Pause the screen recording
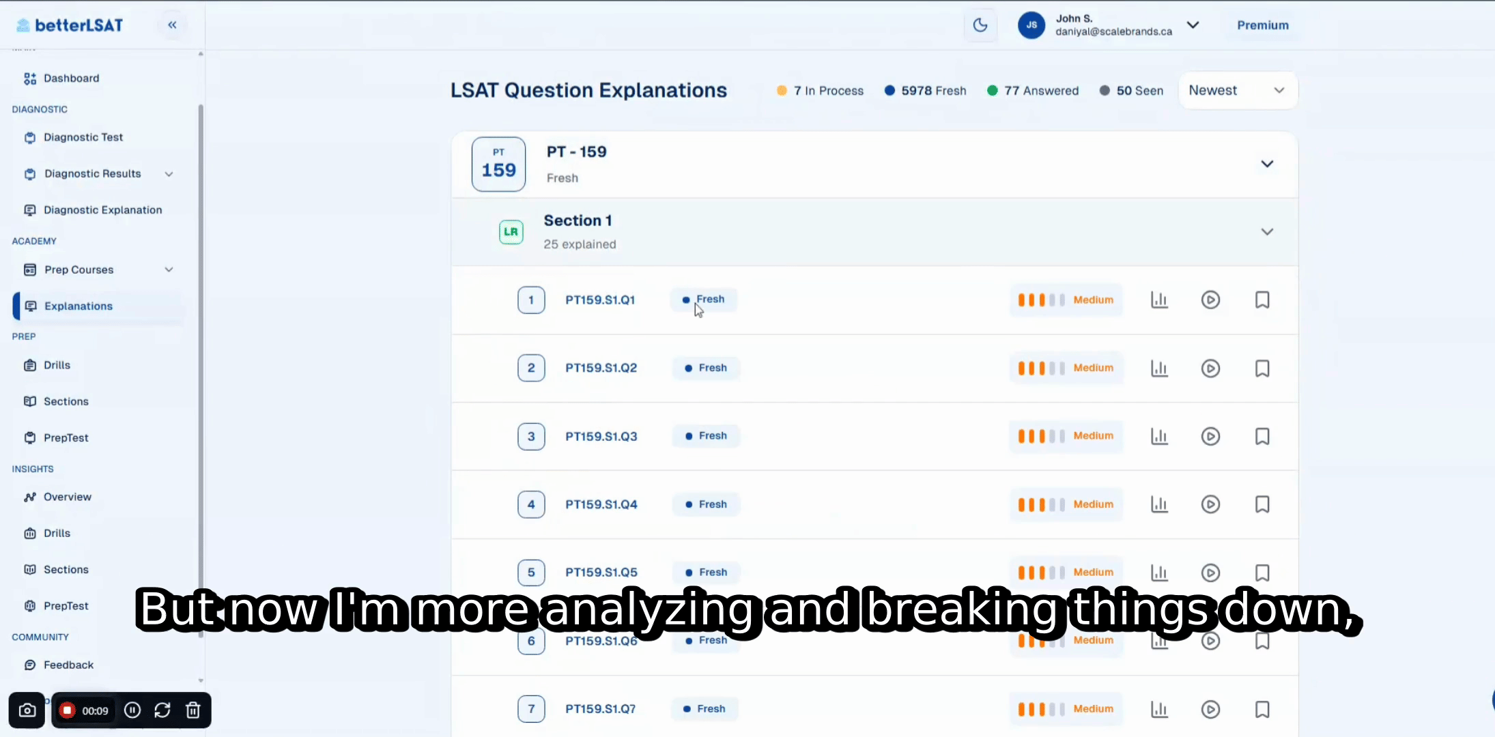Image resolution: width=1495 pixels, height=737 pixels. [132, 710]
